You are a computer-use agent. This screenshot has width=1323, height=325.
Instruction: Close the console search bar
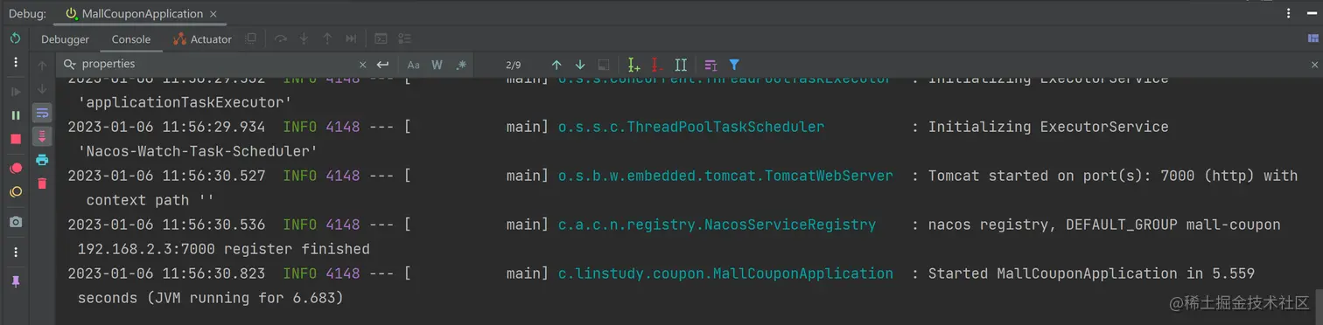pyautogui.click(x=1313, y=65)
